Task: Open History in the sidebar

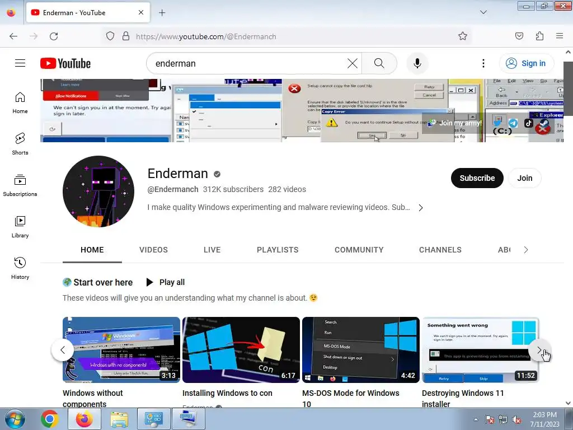Action: 20,268
